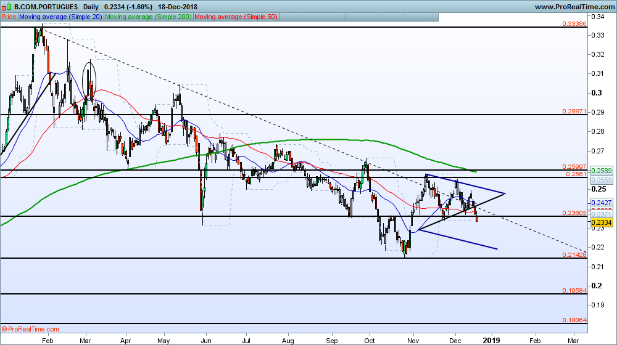
Task: Open Moving average (Simple 20) settings
Action: click(x=60, y=17)
